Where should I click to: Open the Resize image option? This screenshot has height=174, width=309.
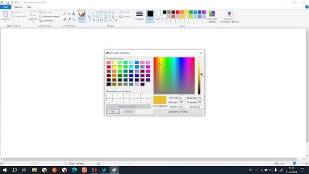(49, 16)
